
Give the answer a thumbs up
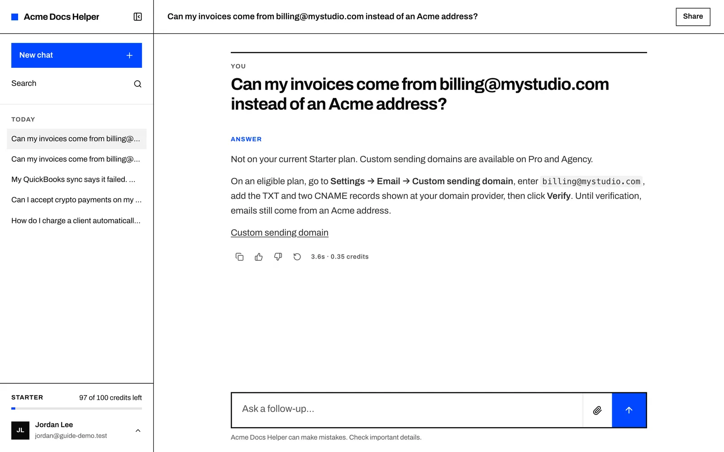tap(259, 257)
